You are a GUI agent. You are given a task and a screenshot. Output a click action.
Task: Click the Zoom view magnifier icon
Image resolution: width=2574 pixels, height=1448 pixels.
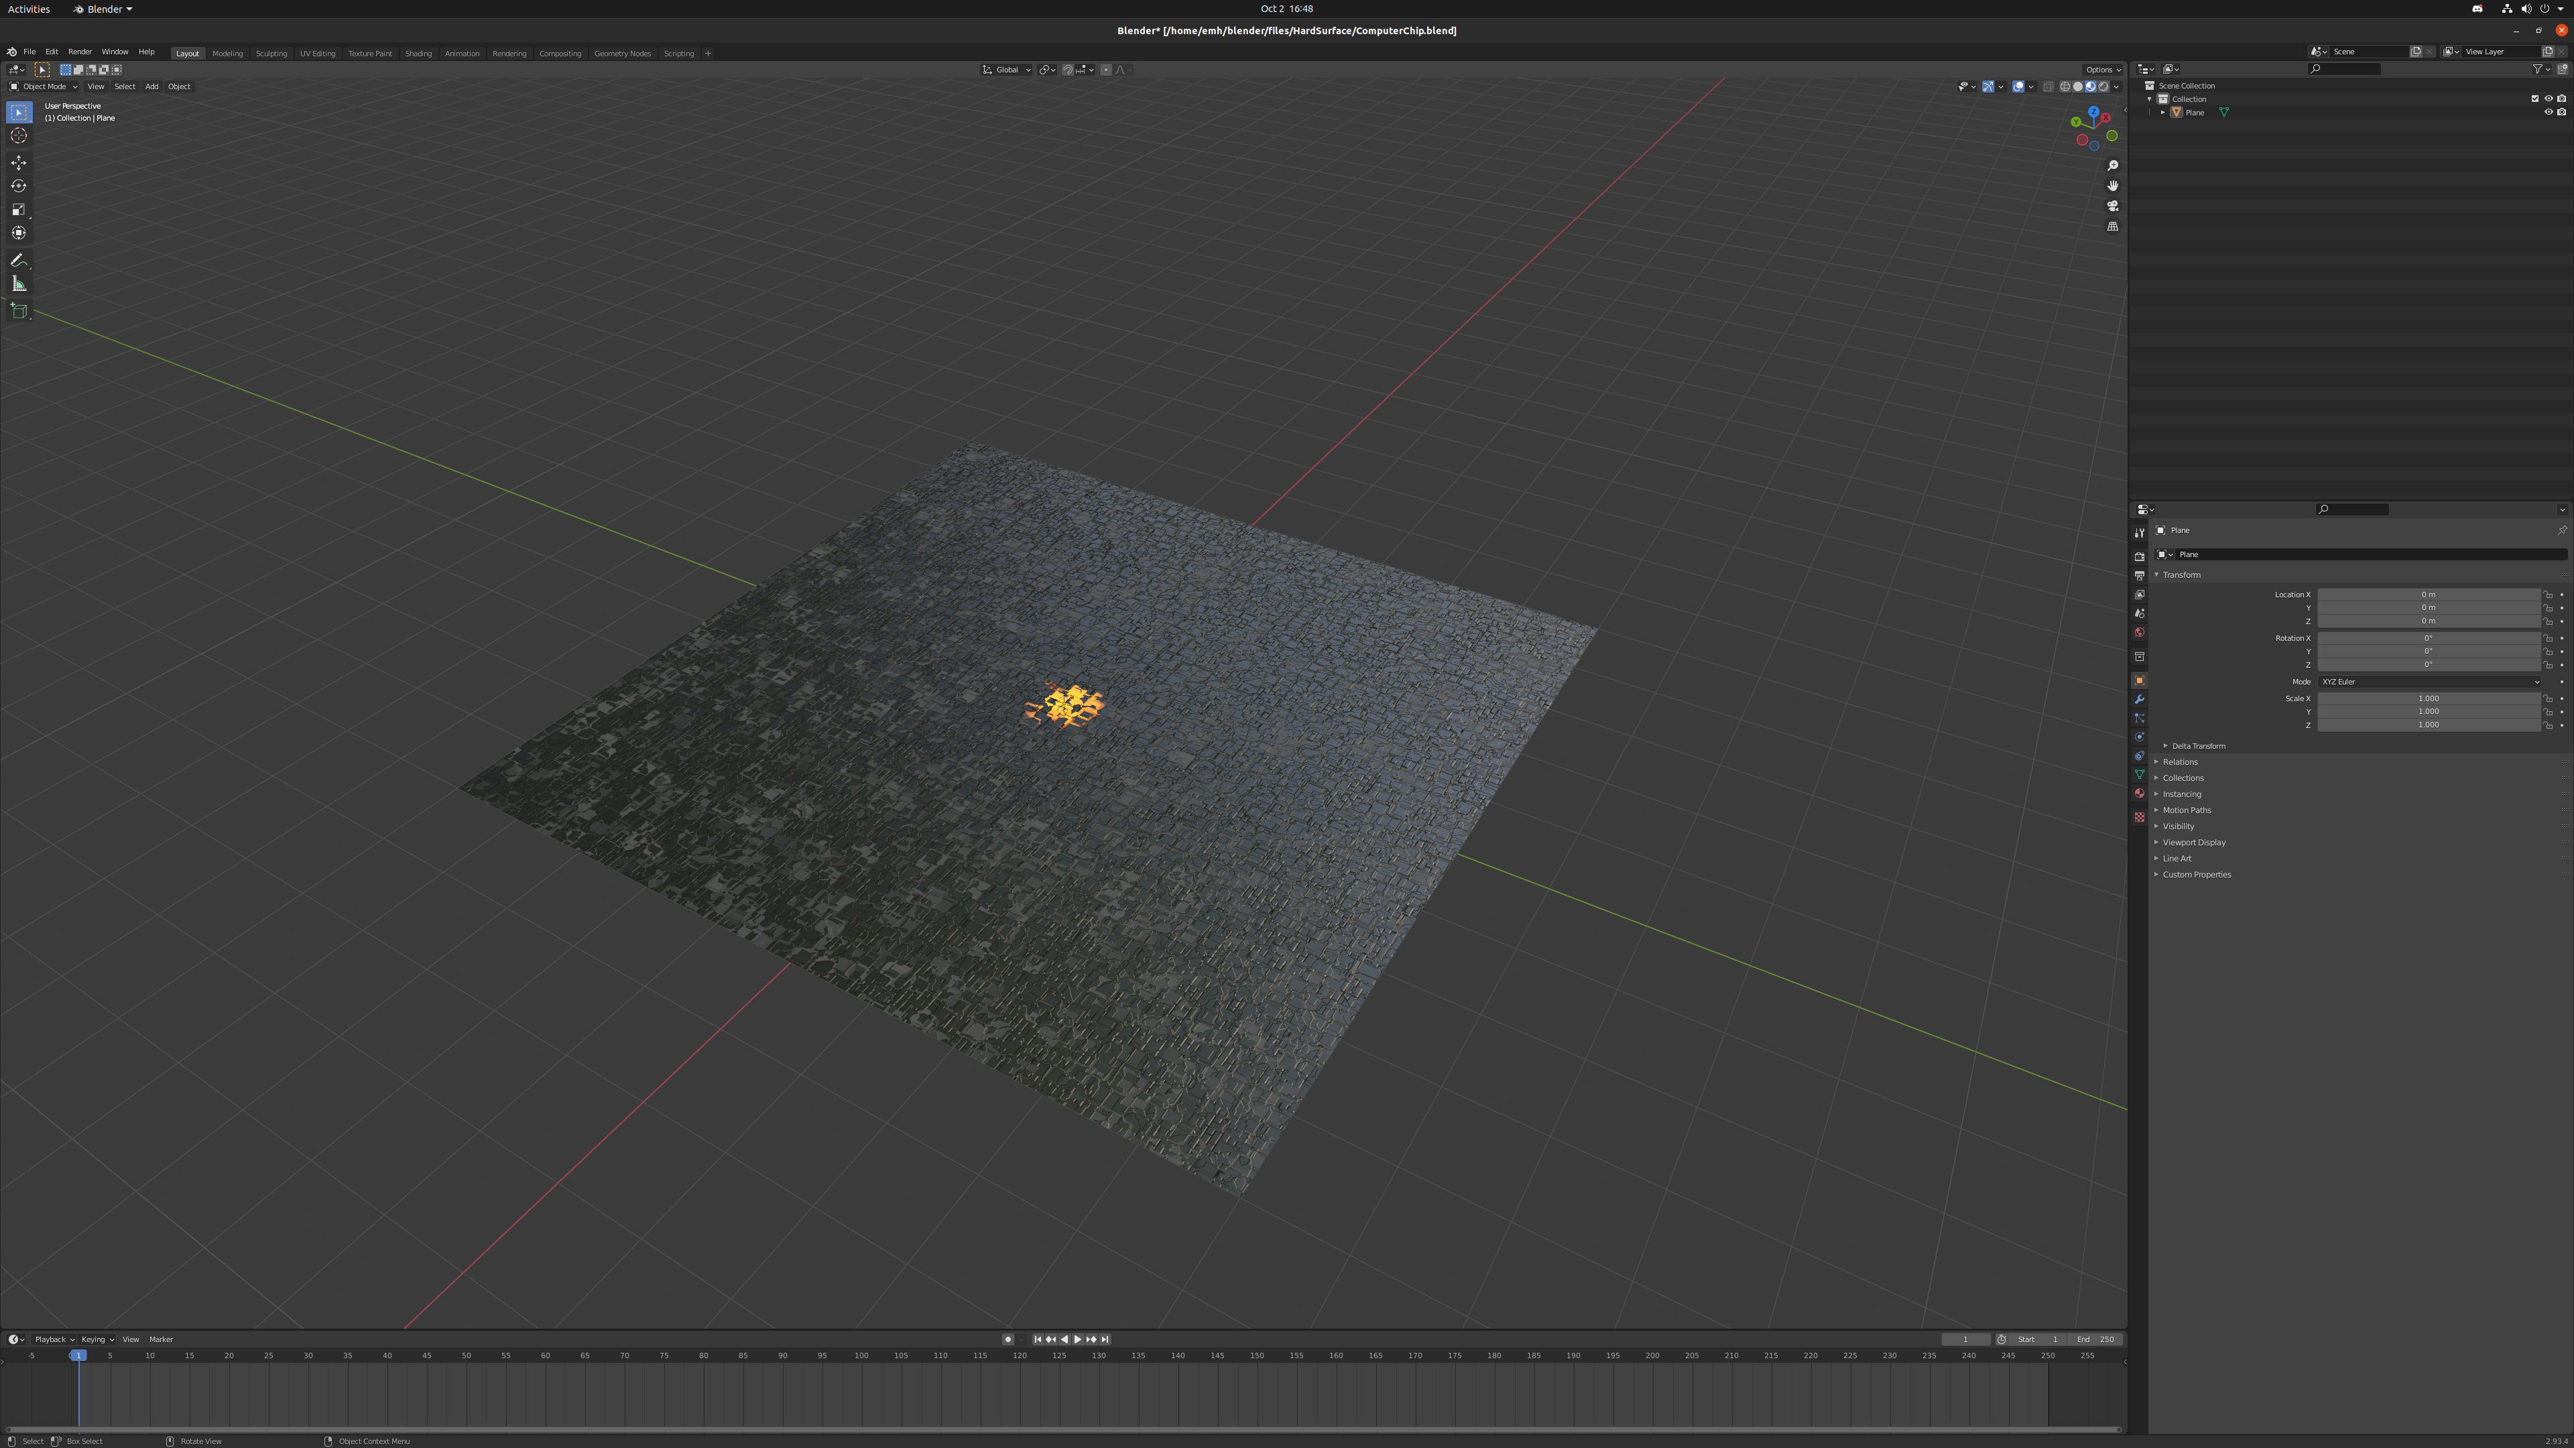2112,166
